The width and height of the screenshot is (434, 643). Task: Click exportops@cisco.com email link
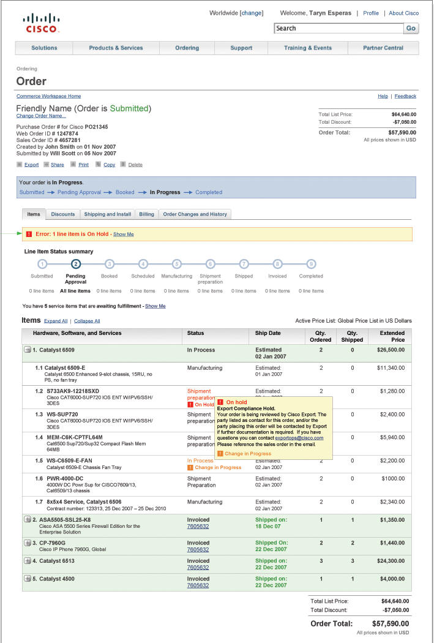(299, 438)
